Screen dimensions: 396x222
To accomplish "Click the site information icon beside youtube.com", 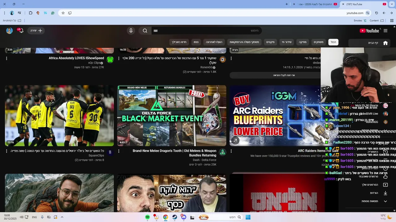I will 368,13.
